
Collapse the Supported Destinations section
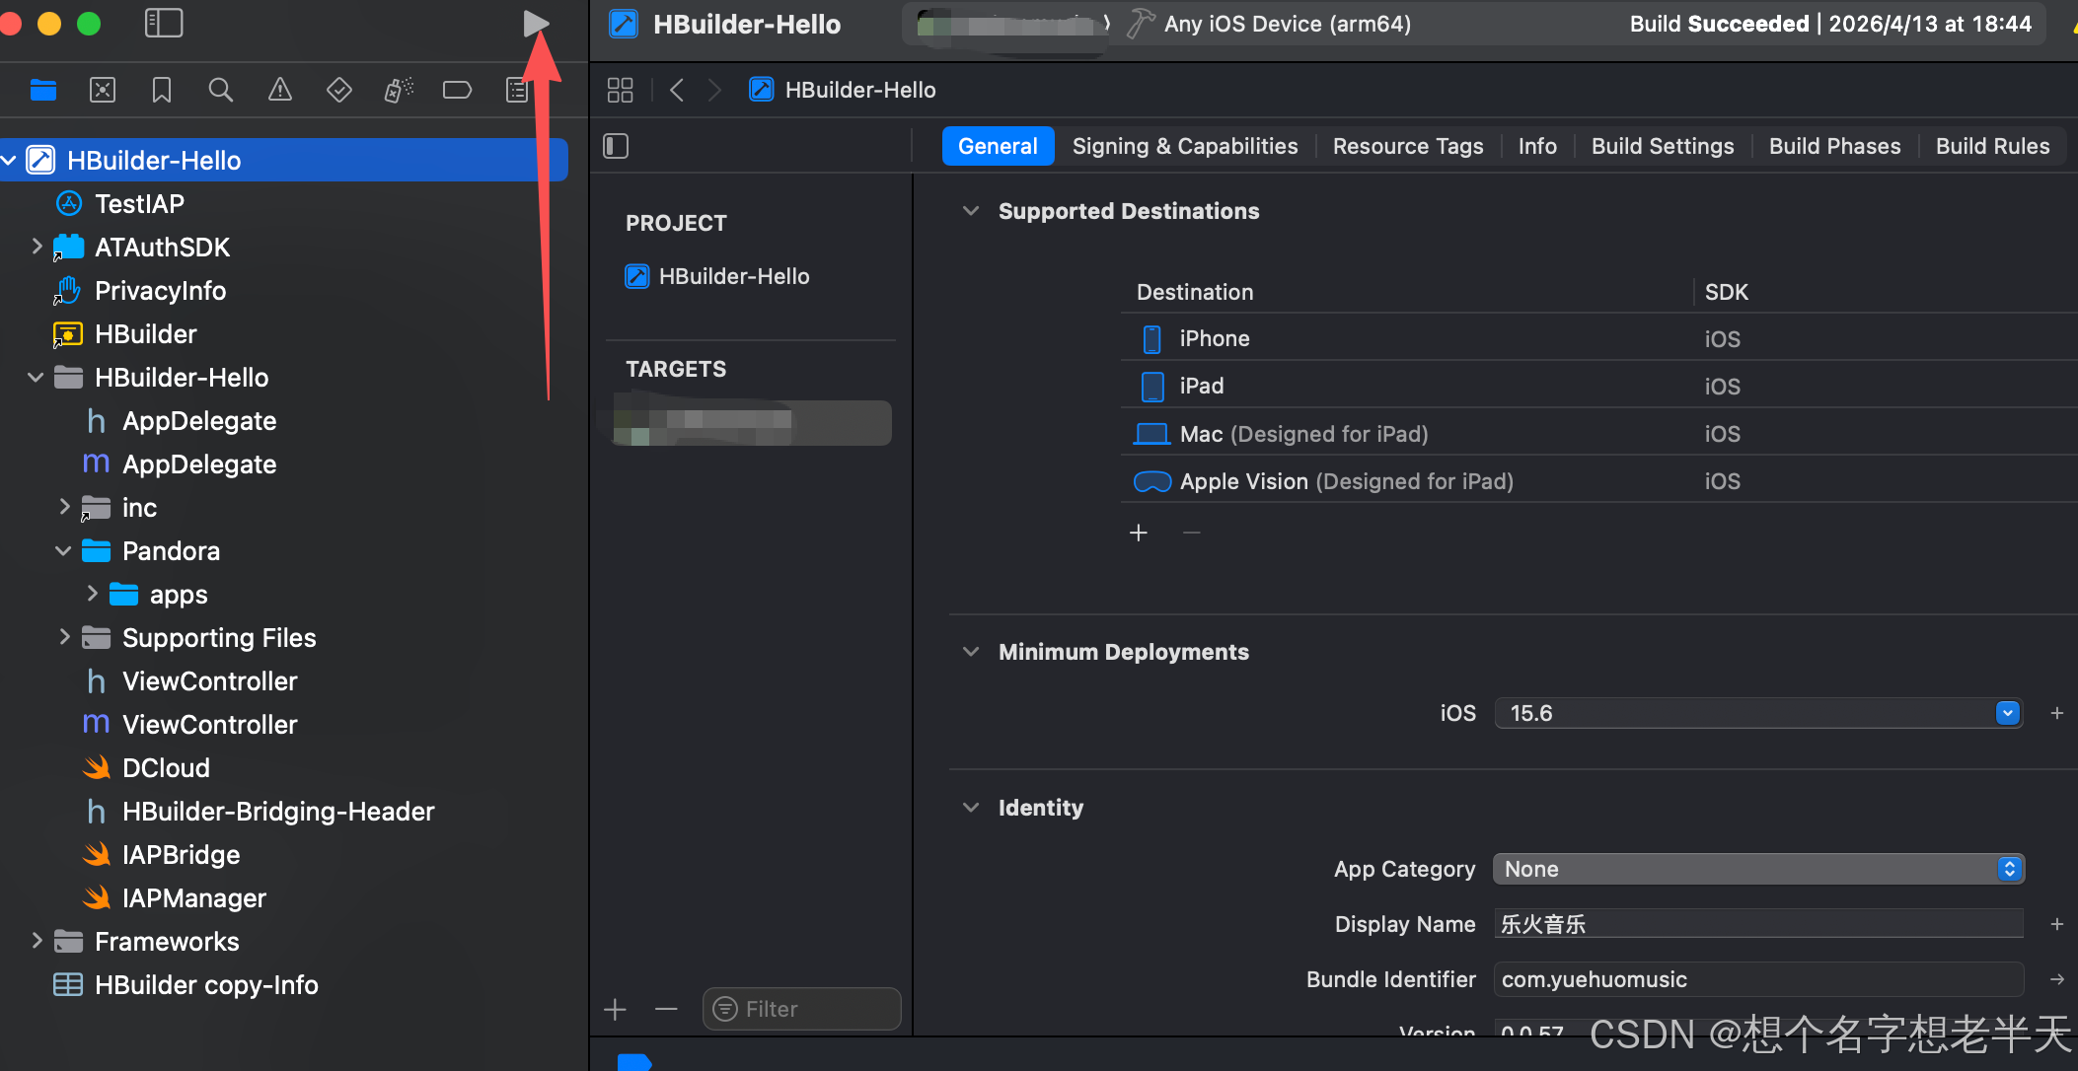971,211
